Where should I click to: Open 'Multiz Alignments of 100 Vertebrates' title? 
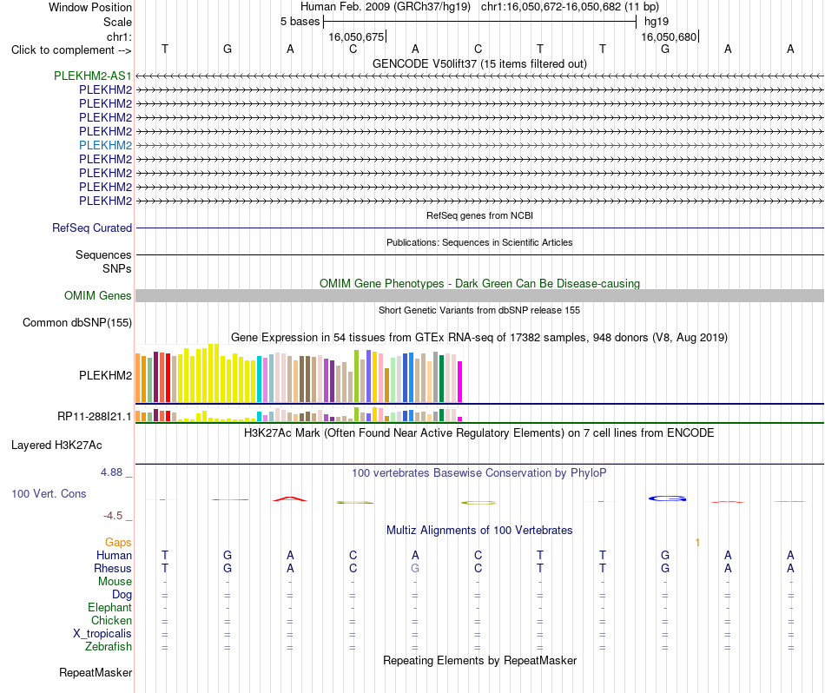coord(479,530)
